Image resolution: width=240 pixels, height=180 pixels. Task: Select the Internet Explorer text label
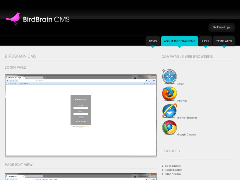pyautogui.click(x=187, y=118)
